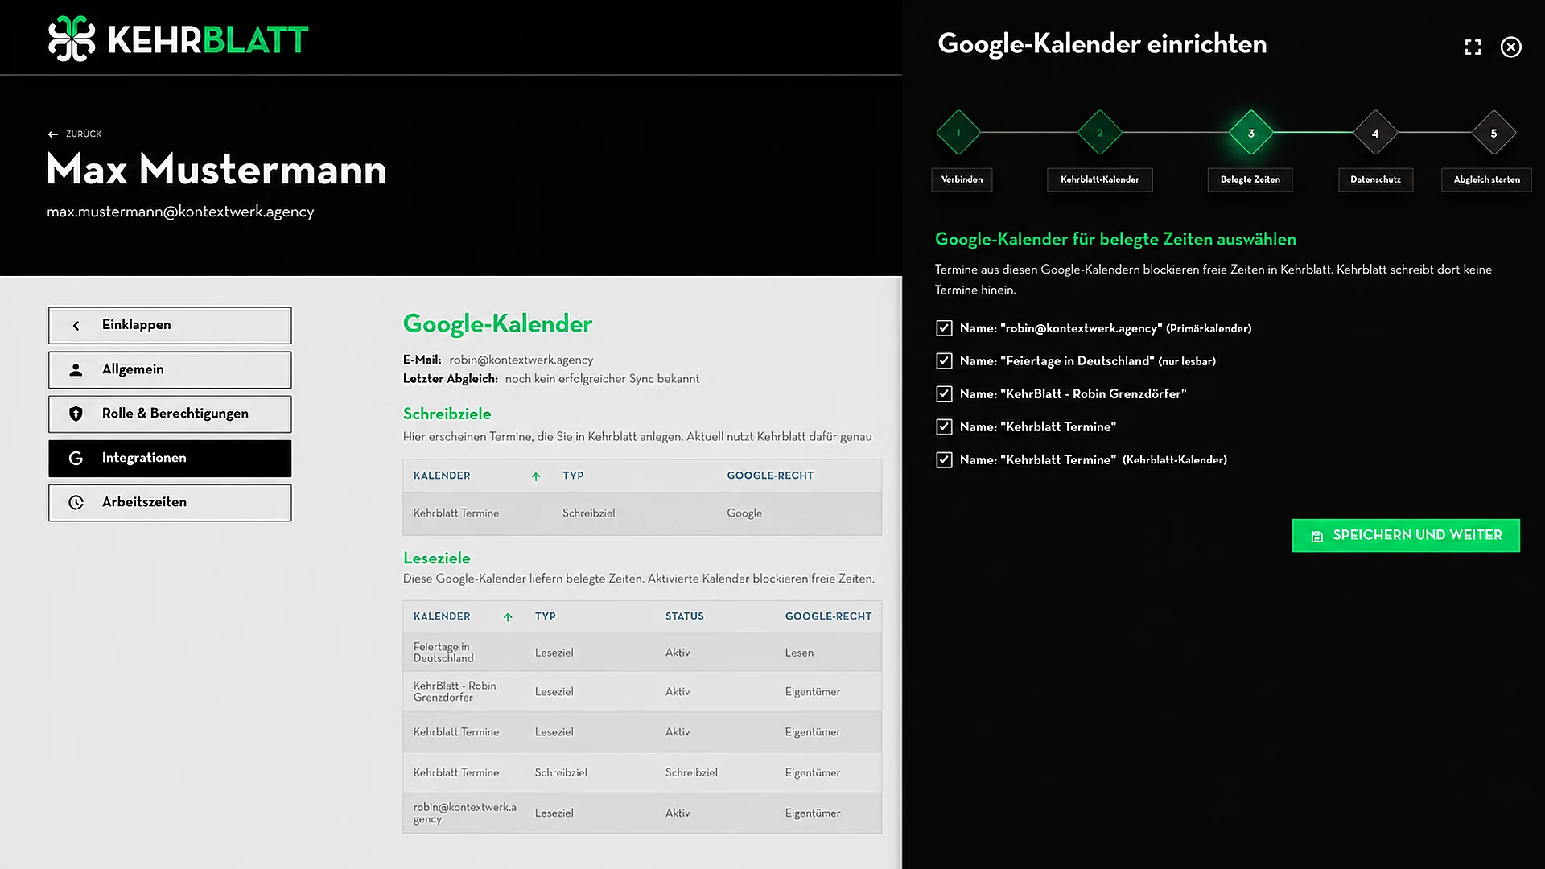The width and height of the screenshot is (1545, 869).
Task: Click 'Google-Kalender für belegte Zeiten auswählen' heading
Action: point(1115,240)
